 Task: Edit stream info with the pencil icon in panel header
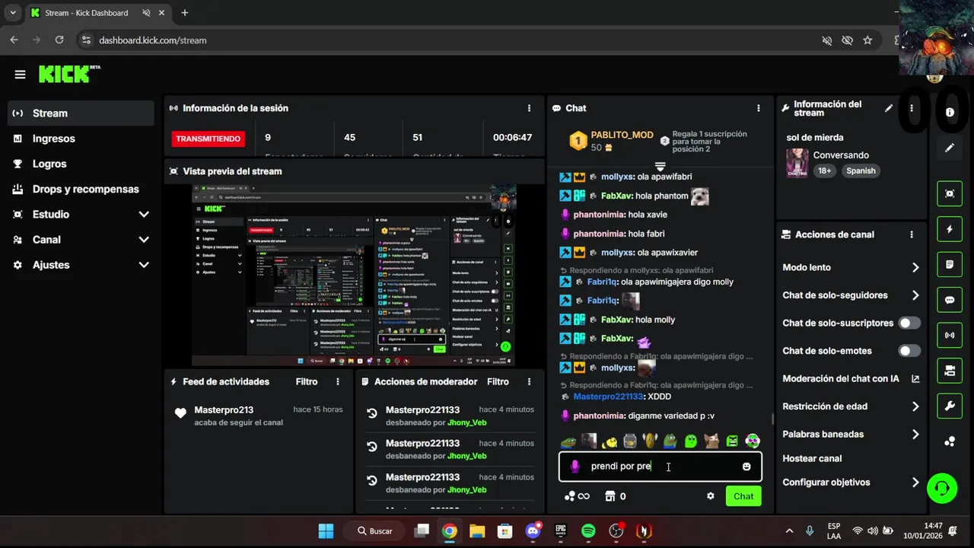pyautogui.click(x=888, y=108)
